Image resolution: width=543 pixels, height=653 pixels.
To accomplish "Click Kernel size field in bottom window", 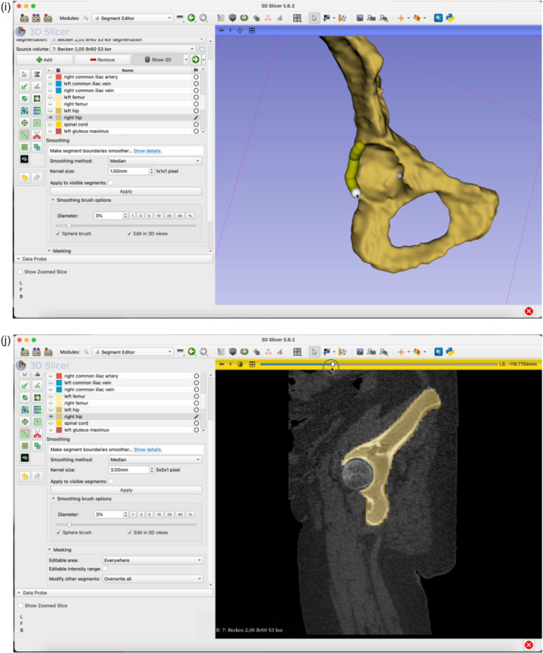I will coord(128,470).
